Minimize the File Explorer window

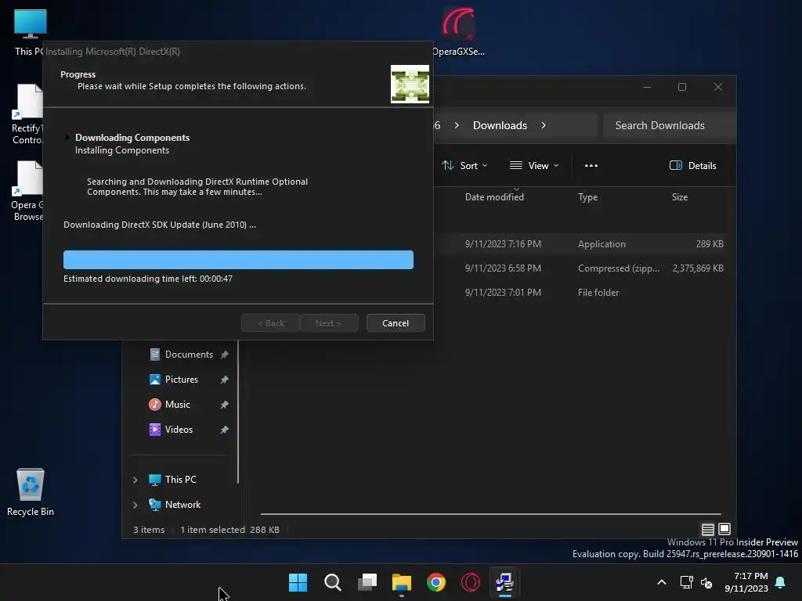click(646, 87)
